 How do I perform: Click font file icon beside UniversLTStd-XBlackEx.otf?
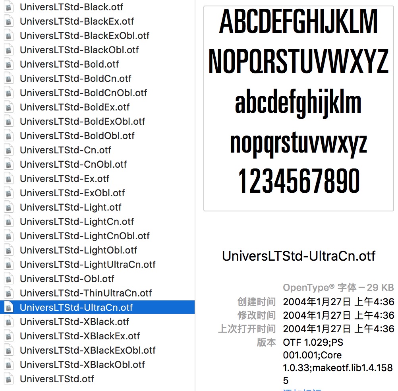[8, 336]
